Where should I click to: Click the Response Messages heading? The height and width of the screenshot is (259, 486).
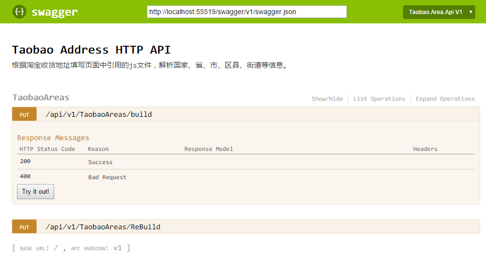(53, 138)
